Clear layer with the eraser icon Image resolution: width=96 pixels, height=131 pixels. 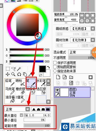click(71, 83)
